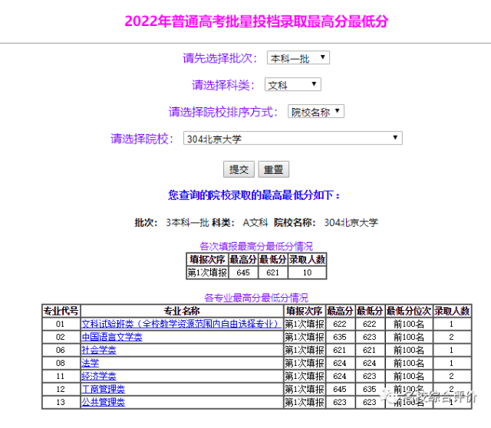Click major code 06 cell
Image resolution: width=491 pixels, height=428 pixels.
[60, 350]
